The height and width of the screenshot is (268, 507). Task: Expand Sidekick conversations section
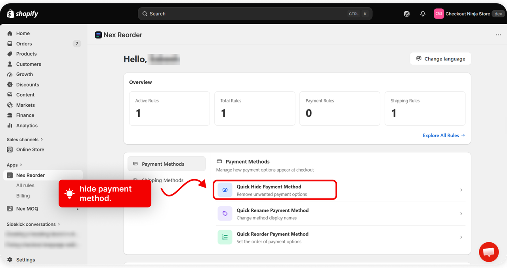pos(33,225)
